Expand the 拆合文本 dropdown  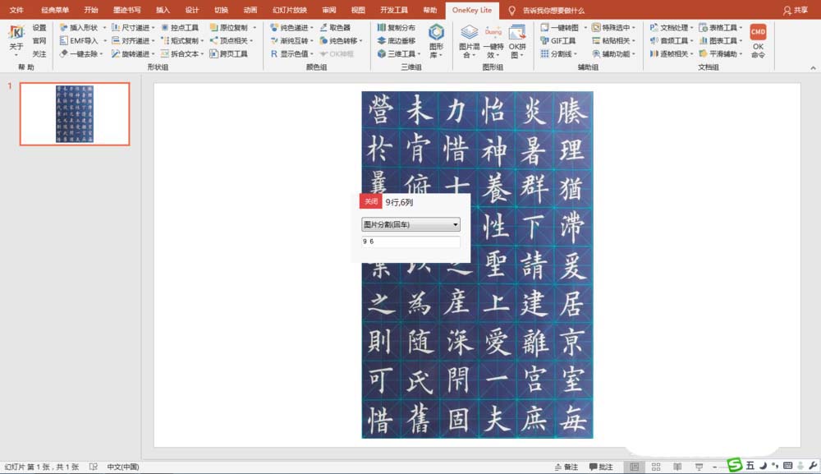[x=202, y=53]
